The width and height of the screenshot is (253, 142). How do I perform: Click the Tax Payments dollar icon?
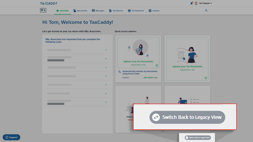(x=129, y=11)
